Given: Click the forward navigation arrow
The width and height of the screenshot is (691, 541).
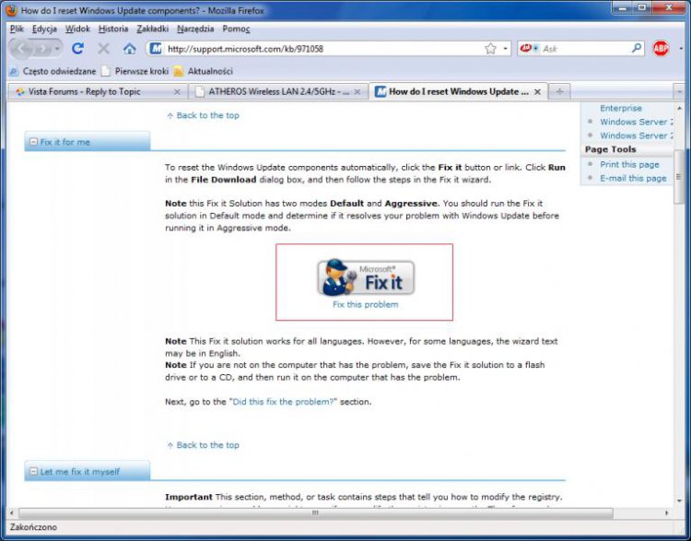Looking at the screenshot, I should (42, 49).
